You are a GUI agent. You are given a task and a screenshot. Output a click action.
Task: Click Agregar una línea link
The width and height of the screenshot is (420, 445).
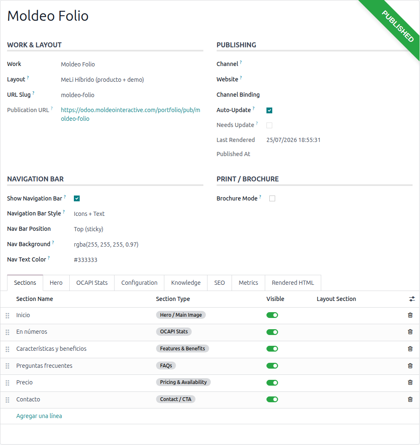(x=39, y=416)
